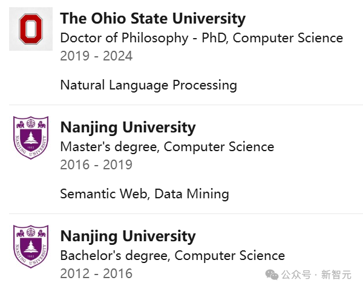Click the 新智元 watermark text
This screenshot has width=363, height=289.
(x=336, y=275)
